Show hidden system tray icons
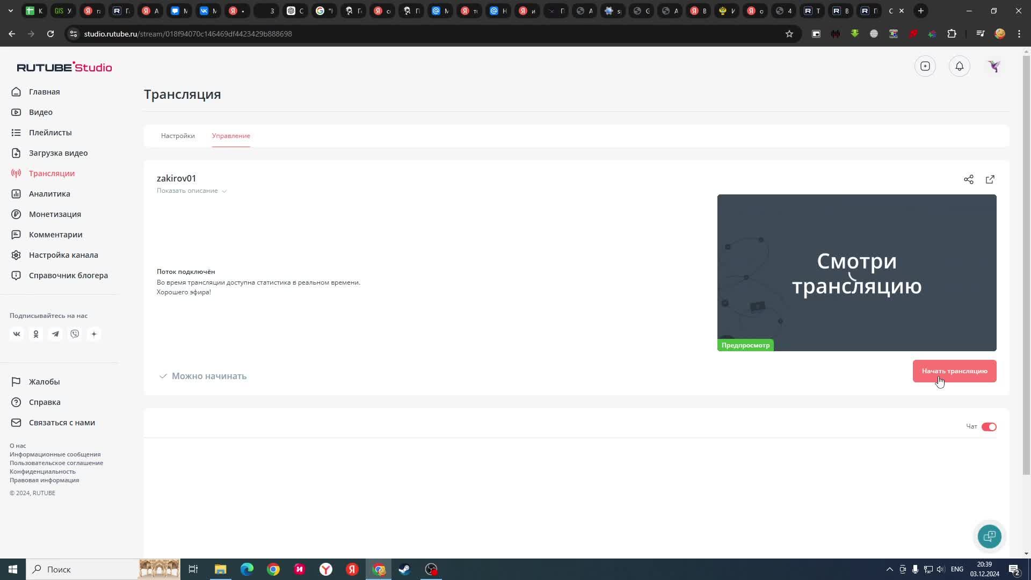1031x580 pixels. tap(889, 569)
